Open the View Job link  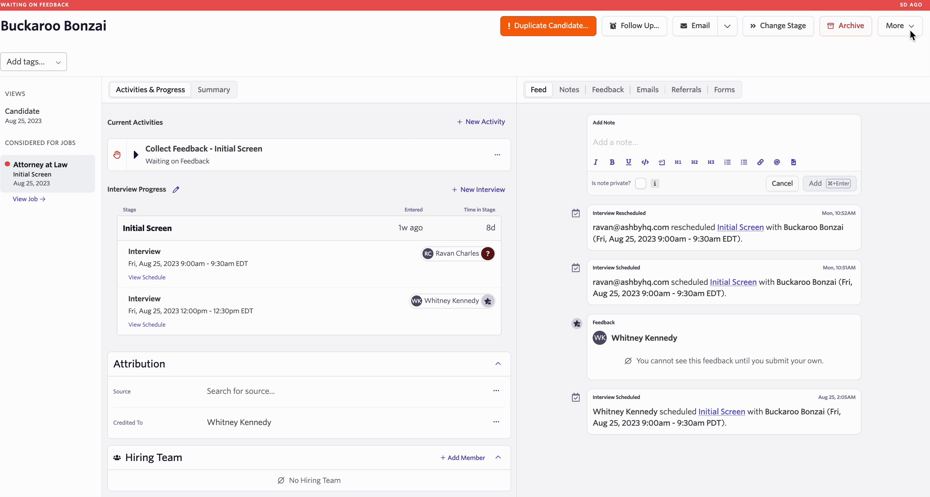point(29,199)
